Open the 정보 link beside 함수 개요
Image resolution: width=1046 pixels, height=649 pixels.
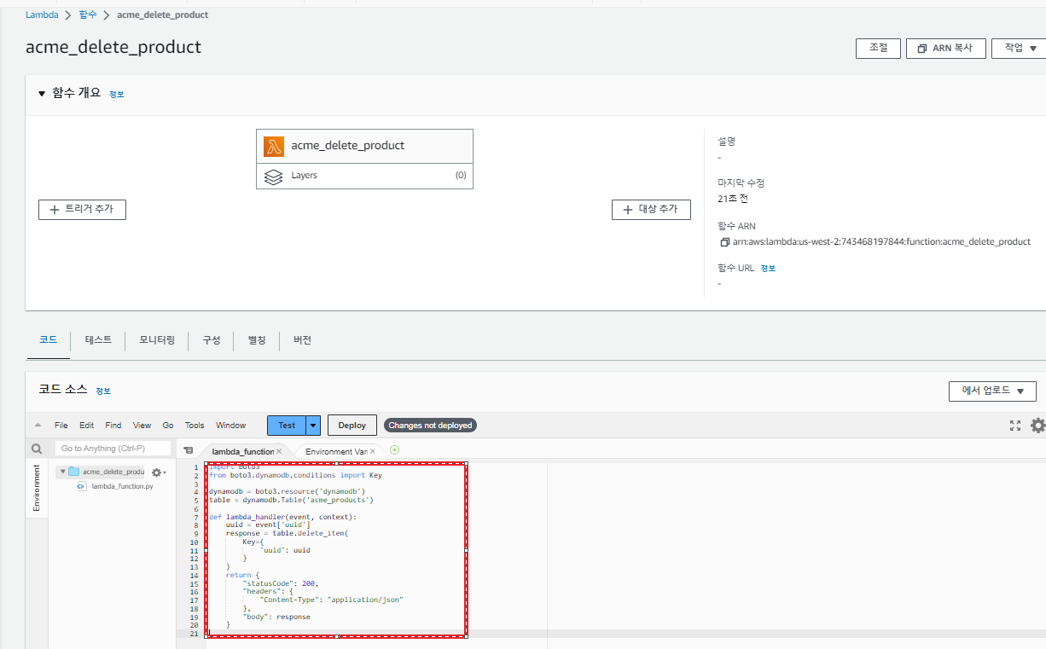117,94
